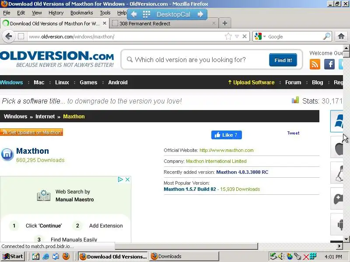This screenshot has height=262, width=350.
Task: Open the Android navigation item
Action: [x=118, y=83]
